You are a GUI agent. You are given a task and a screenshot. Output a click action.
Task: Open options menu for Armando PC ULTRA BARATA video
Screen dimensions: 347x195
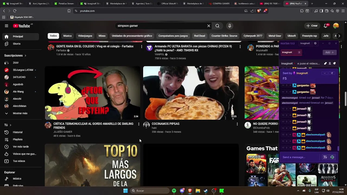click(x=240, y=47)
